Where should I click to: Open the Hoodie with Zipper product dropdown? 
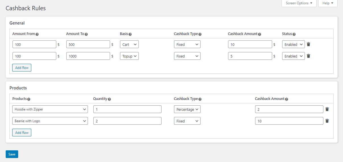(x=50, y=109)
